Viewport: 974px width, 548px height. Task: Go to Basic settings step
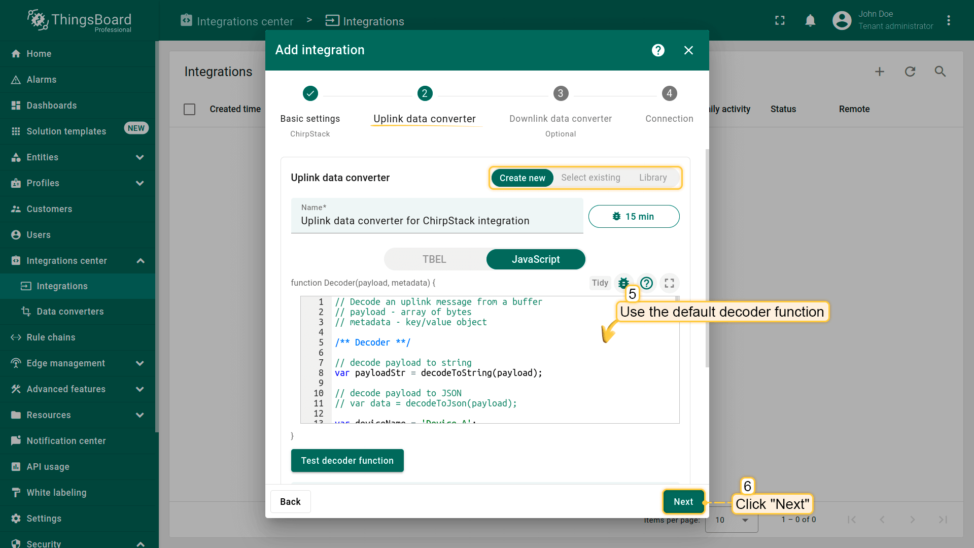(x=310, y=112)
